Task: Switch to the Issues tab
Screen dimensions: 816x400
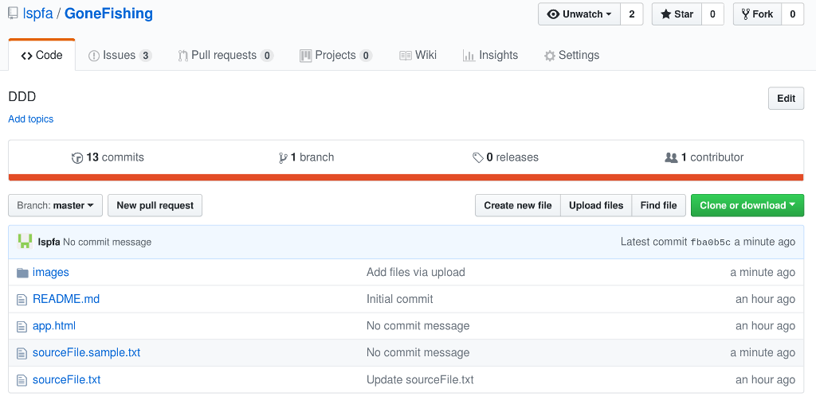Action: pos(120,55)
